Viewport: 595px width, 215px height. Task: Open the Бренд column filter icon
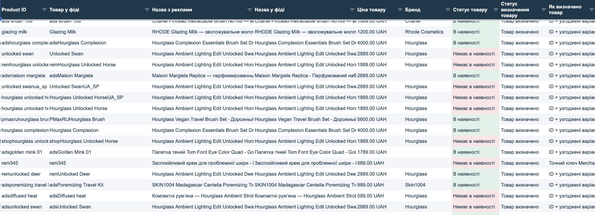click(x=448, y=10)
